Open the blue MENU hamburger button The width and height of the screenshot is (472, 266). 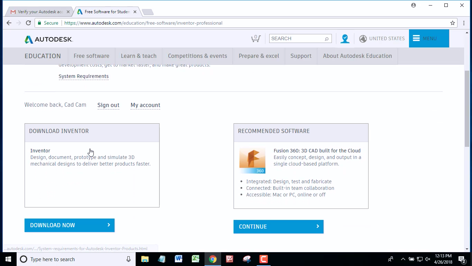coord(429,38)
